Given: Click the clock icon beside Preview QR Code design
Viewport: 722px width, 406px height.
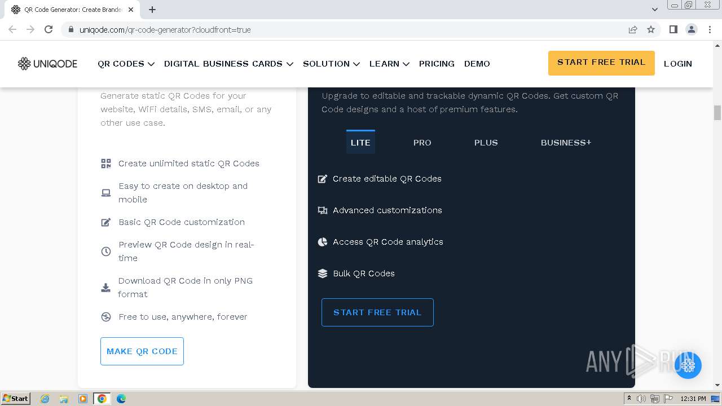Looking at the screenshot, I should point(106,251).
